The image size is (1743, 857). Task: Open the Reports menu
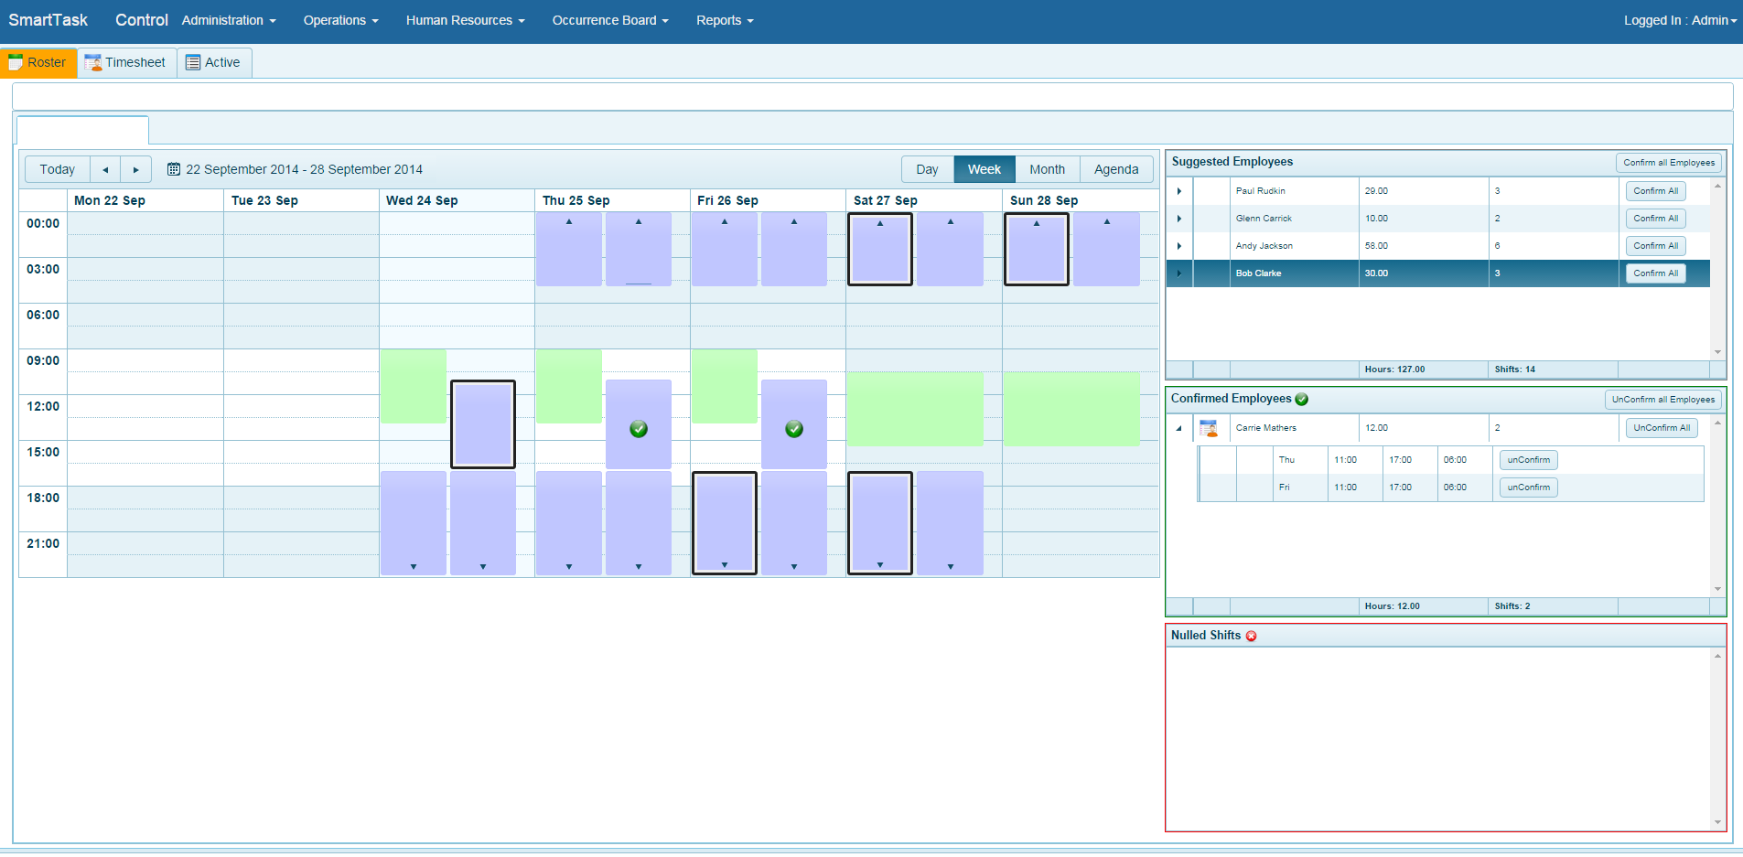pyautogui.click(x=724, y=20)
